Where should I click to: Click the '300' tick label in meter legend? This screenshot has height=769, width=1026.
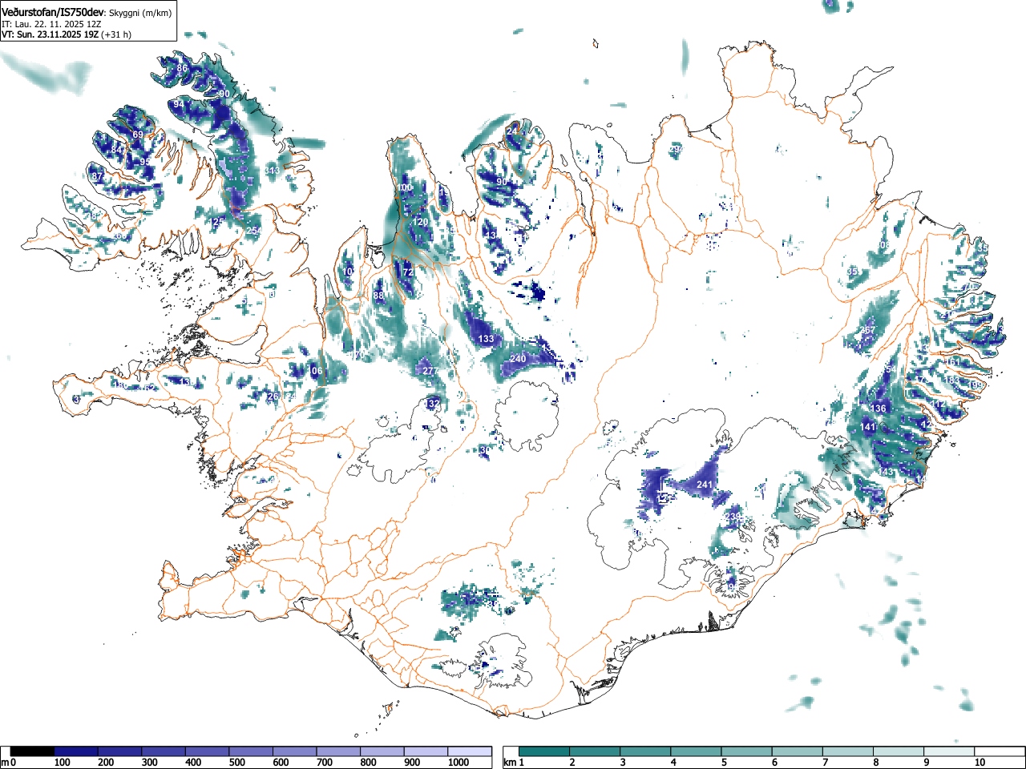[149, 763]
